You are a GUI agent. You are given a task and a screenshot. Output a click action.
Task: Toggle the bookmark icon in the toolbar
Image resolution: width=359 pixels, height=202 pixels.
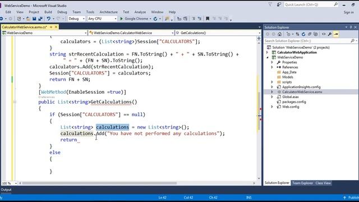point(208,19)
